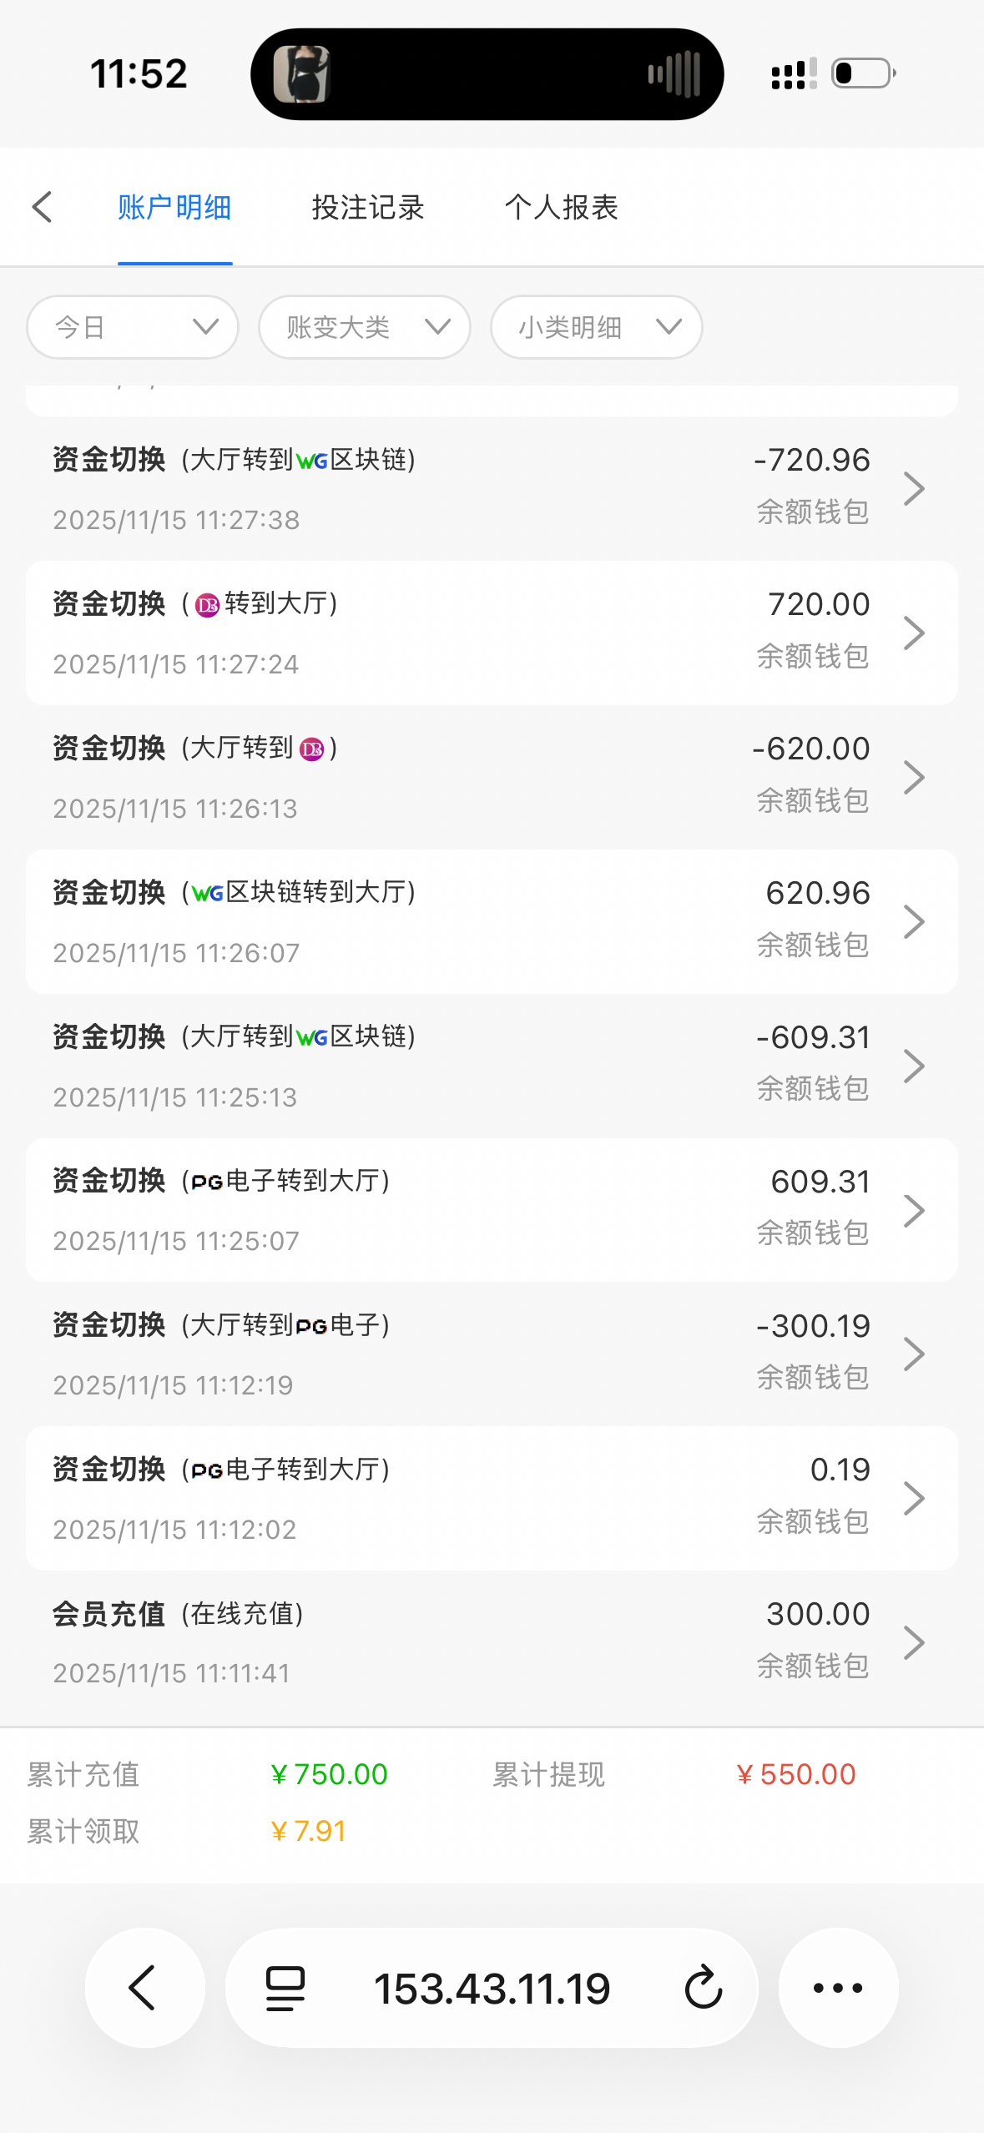Reload the page with refresh icon
This screenshot has height=2133, width=984.
coord(703,1988)
